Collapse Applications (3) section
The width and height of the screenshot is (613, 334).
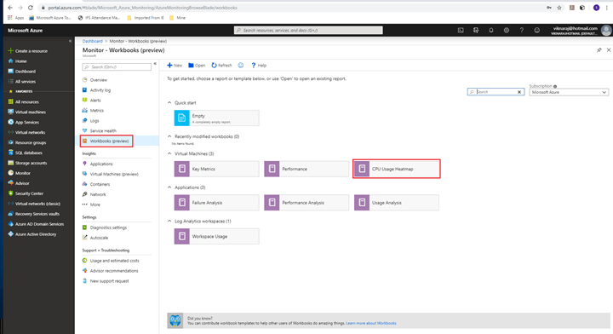pyautogui.click(x=169, y=187)
